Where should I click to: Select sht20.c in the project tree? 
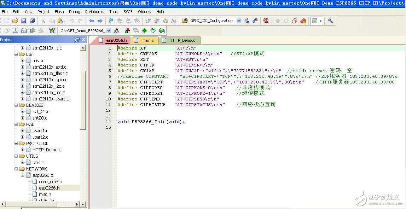(40, 118)
